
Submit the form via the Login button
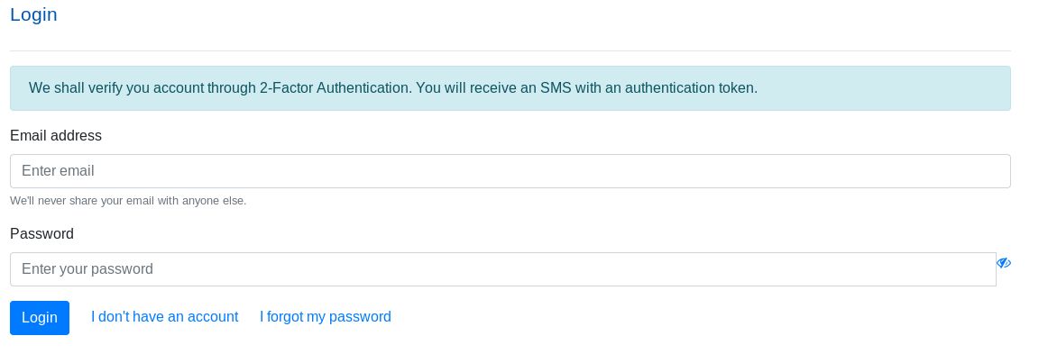40,318
